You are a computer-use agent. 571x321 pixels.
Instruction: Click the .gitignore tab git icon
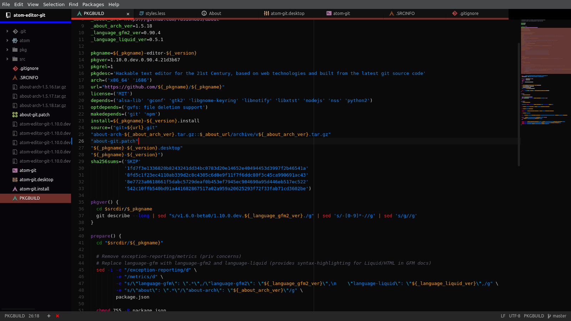(x=455, y=14)
